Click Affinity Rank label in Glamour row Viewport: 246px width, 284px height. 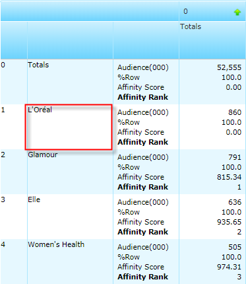tap(143, 187)
